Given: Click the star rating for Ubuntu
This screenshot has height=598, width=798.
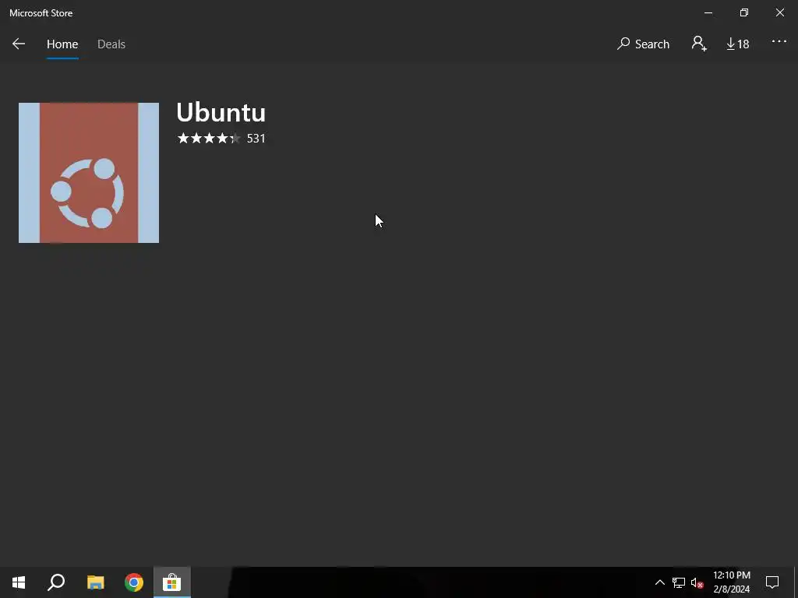Looking at the screenshot, I should pos(209,139).
